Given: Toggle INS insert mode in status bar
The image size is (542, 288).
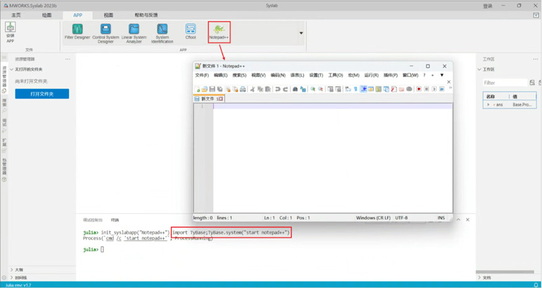Looking at the screenshot, I should 441,218.
